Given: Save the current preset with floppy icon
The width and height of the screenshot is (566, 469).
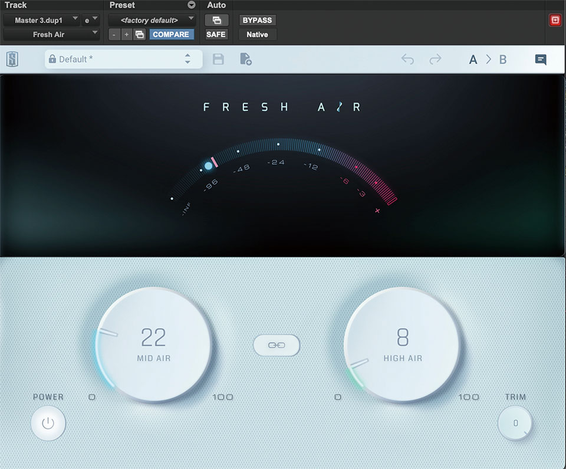Looking at the screenshot, I should (x=218, y=59).
